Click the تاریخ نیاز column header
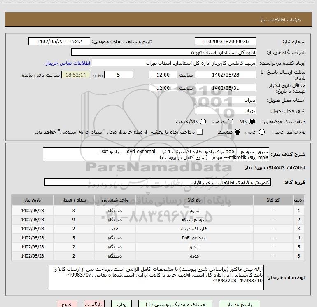The width and height of the screenshot is (317, 307). (33, 200)
